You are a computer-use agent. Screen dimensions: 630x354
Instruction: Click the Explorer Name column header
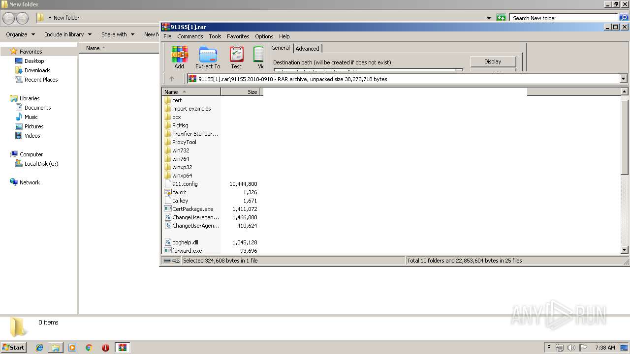[x=118, y=48]
